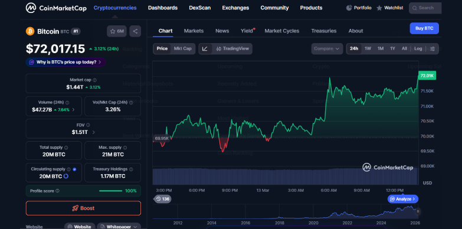Expand FDV details chevron

click(94, 132)
